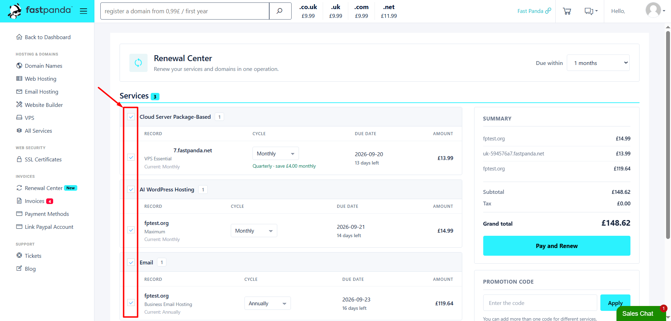Open the Blog sidebar link

point(30,269)
